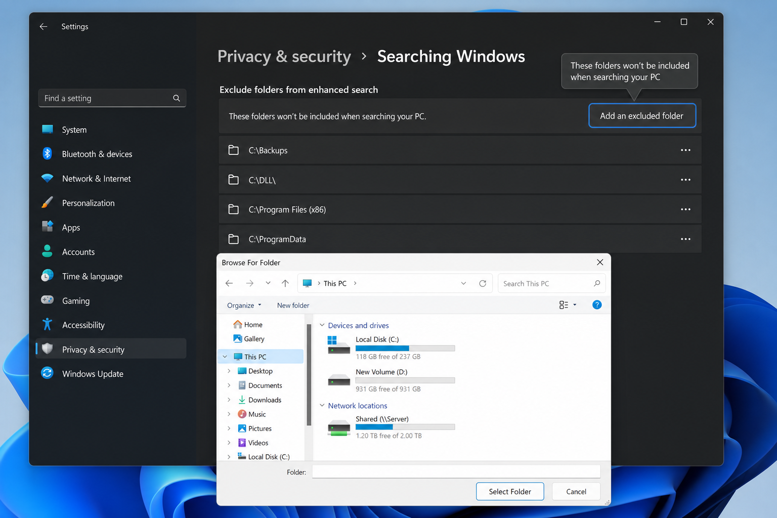The image size is (777, 518).
Task: Open recent locations dropdown chevron
Action: click(268, 283)
